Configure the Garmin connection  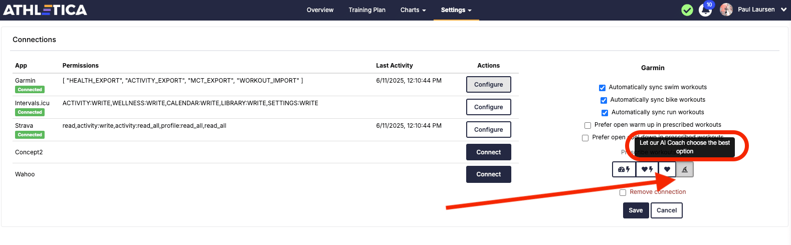pos(488,85)
